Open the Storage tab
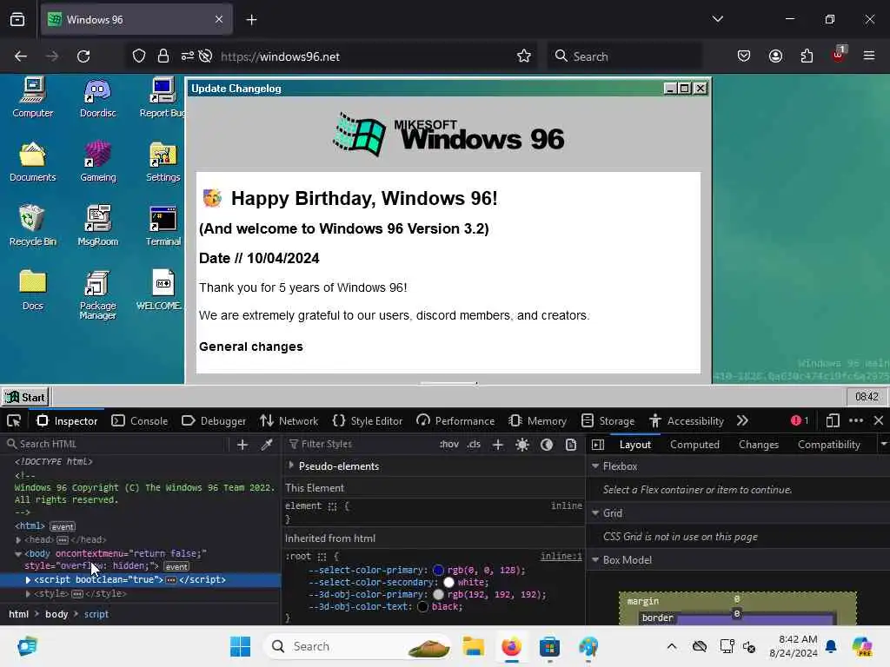This screenshot has width=890, height=667. pos(608,421)
